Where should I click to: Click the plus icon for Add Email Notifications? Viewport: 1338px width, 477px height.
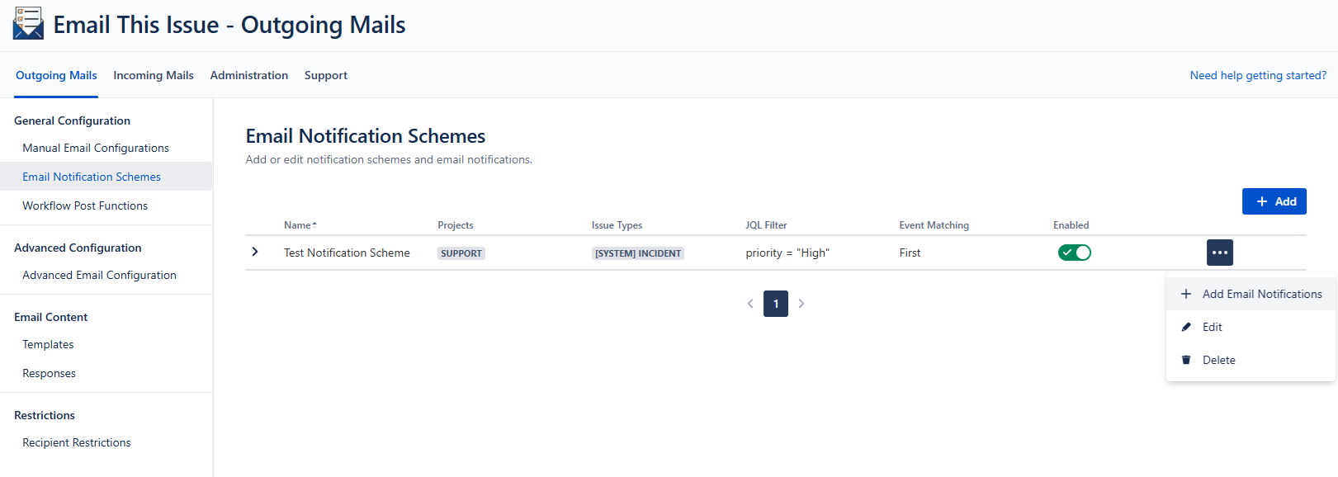[1186, 294]
